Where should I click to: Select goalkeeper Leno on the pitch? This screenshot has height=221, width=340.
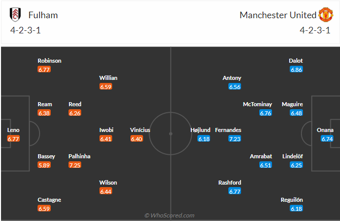click(13, 130)
